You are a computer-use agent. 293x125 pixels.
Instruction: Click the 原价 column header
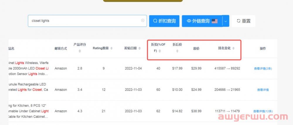pyautogui.click(x=196, y=48)
